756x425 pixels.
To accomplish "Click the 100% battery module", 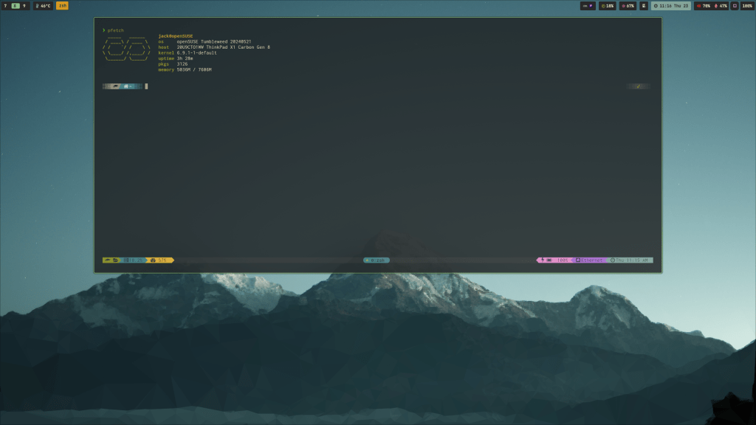I will [x=747, y=6].
